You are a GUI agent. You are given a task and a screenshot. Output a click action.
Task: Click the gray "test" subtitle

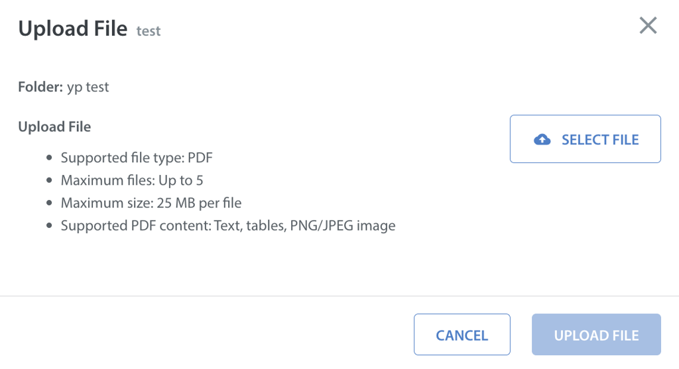149,31
